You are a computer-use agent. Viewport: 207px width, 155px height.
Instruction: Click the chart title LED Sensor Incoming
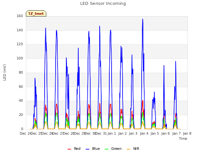click(103, 4)
